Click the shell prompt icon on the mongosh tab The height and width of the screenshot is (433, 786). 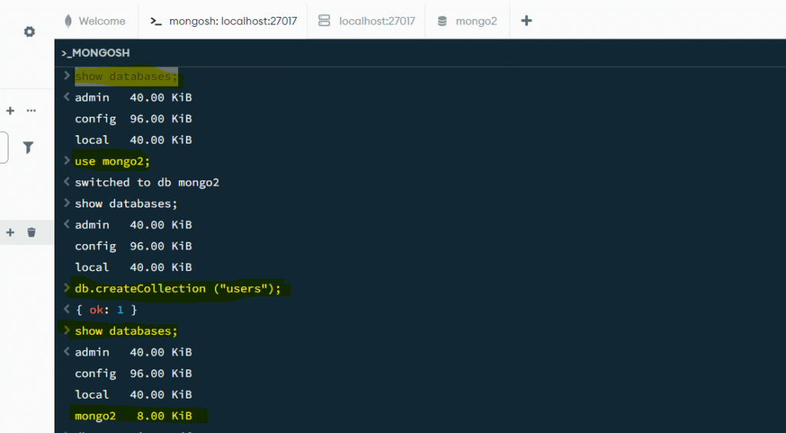pyautogui.click(x=157, y=21)
